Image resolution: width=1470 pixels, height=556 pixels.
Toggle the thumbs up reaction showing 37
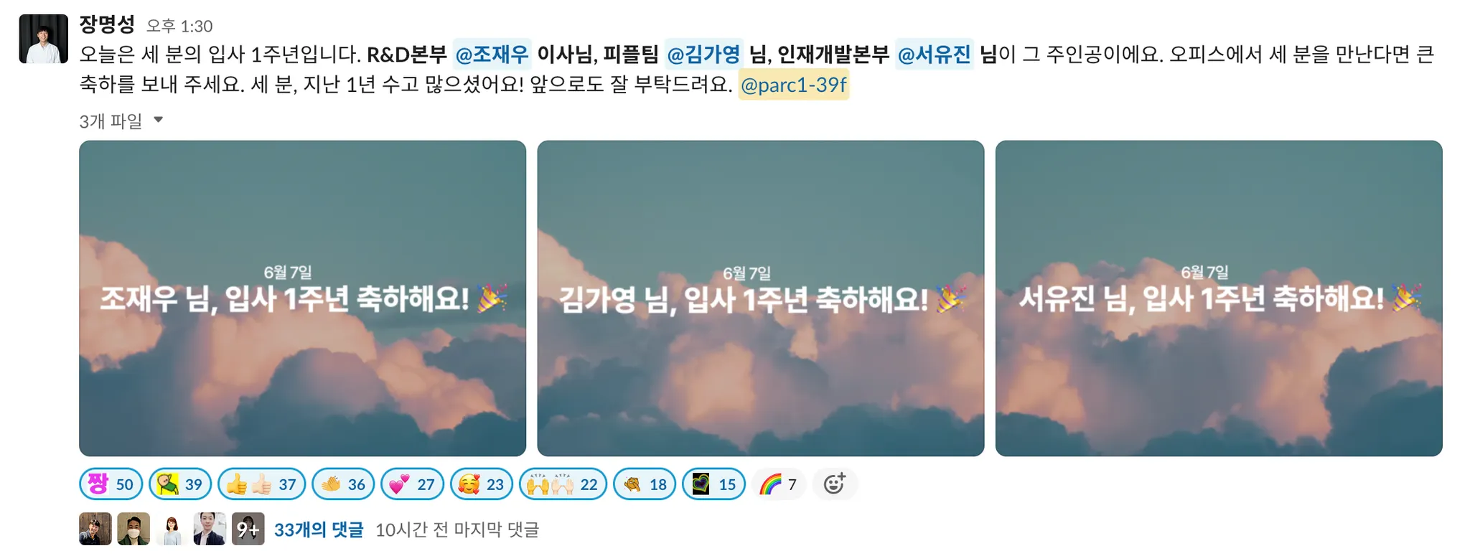point(262,484)
